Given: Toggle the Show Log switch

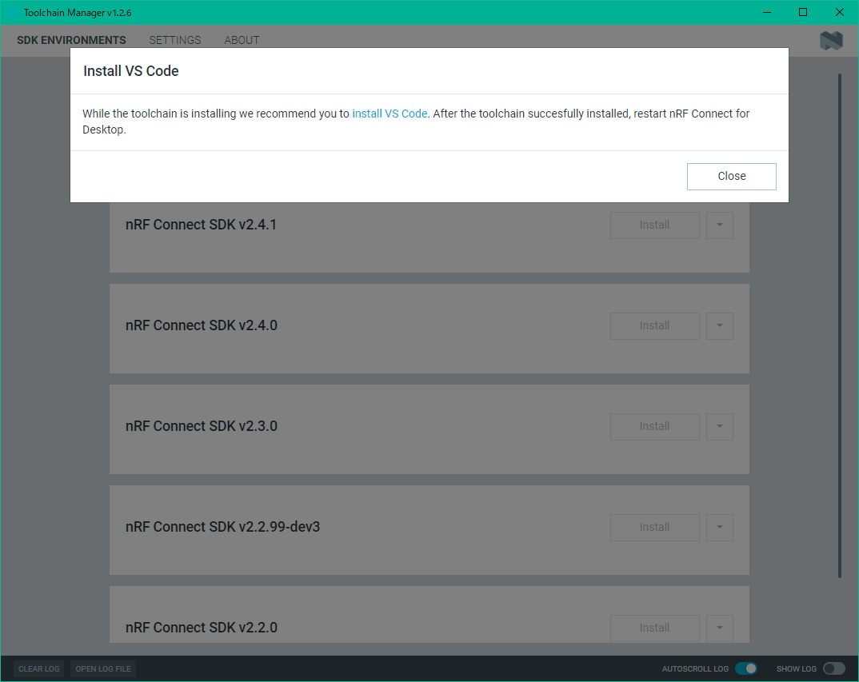Looking at the screenshot, I should point(833,669).
